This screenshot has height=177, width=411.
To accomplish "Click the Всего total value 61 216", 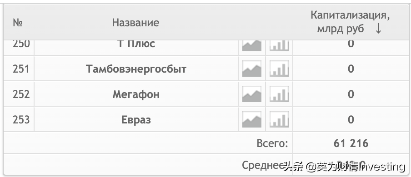I will tap(351, 143).
